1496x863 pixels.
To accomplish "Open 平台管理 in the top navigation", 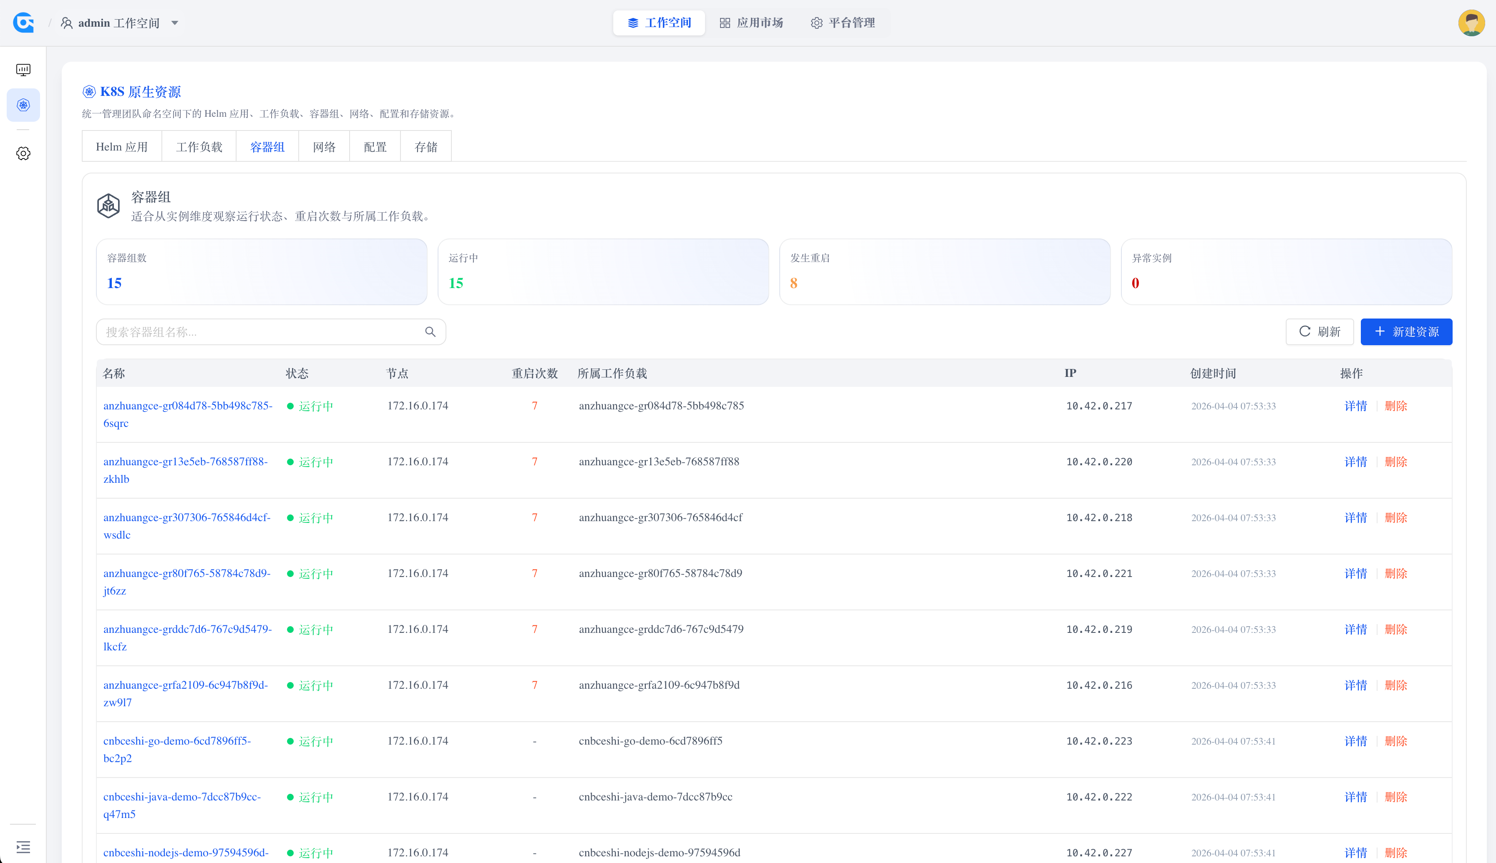I will 843,23.
